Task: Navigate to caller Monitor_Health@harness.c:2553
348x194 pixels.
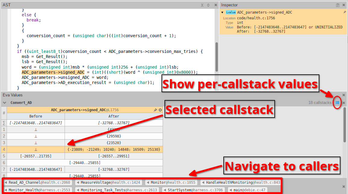Action: tap(38, 190)
